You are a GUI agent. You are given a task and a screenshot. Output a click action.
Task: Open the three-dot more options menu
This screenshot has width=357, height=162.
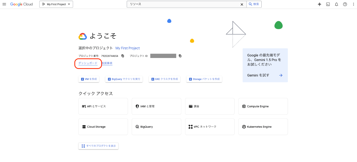353,4
